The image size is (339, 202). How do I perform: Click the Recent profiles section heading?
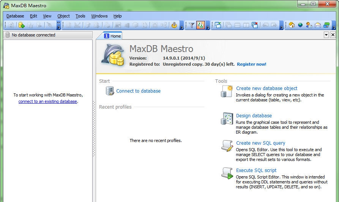click(x=115, y=107)
